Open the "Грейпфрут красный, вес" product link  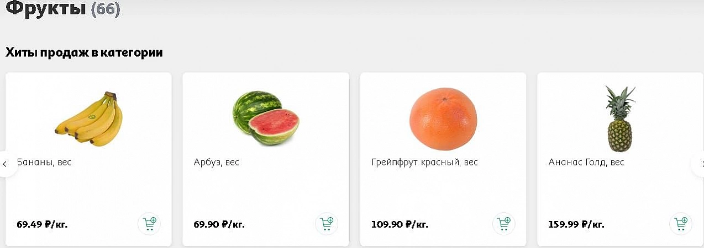pyautogui.click(x=424, y=163)
